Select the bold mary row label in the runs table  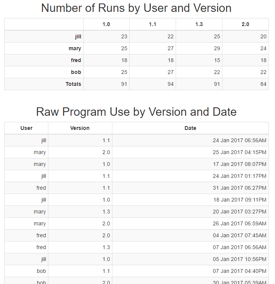coord(75,49)
